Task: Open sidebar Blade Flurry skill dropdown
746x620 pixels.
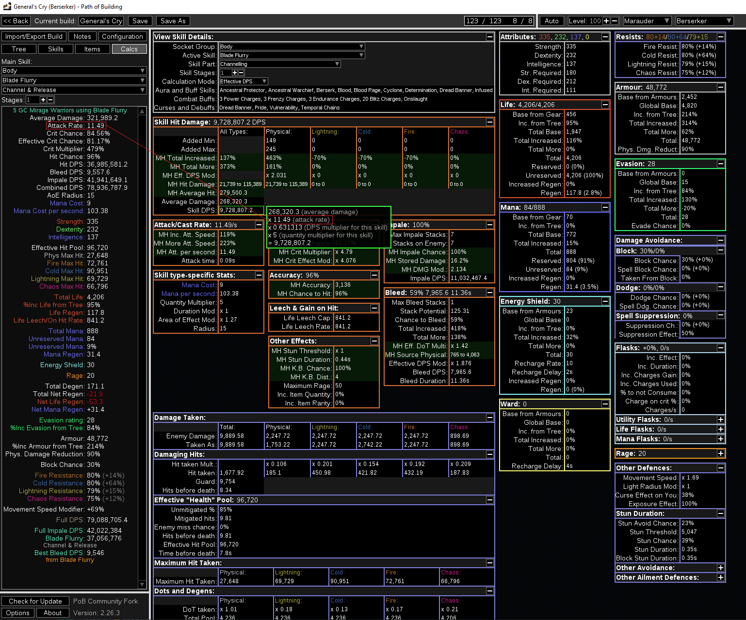Action: tap(74, 80)
